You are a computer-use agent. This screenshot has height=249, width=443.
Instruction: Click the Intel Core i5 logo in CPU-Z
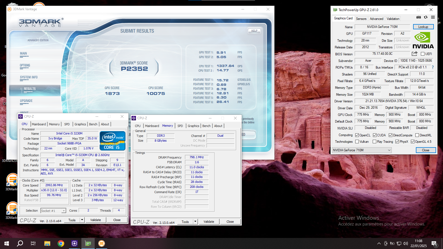pos(112,141)
